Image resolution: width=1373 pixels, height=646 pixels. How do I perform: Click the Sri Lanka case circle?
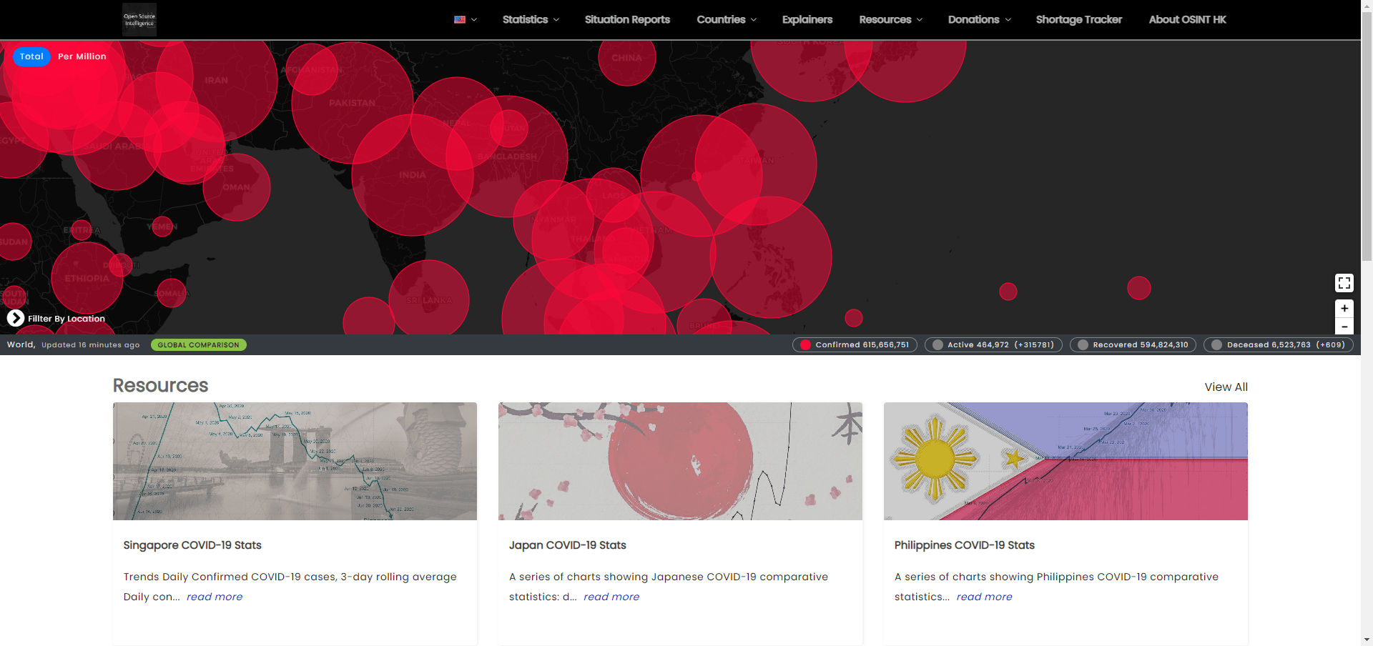(429, 300)
